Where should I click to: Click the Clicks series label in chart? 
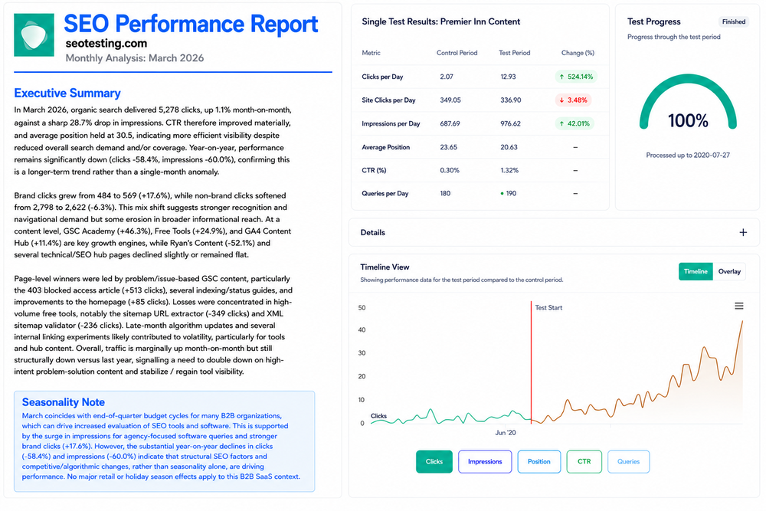pyautogui.click(x=378, y=416)
